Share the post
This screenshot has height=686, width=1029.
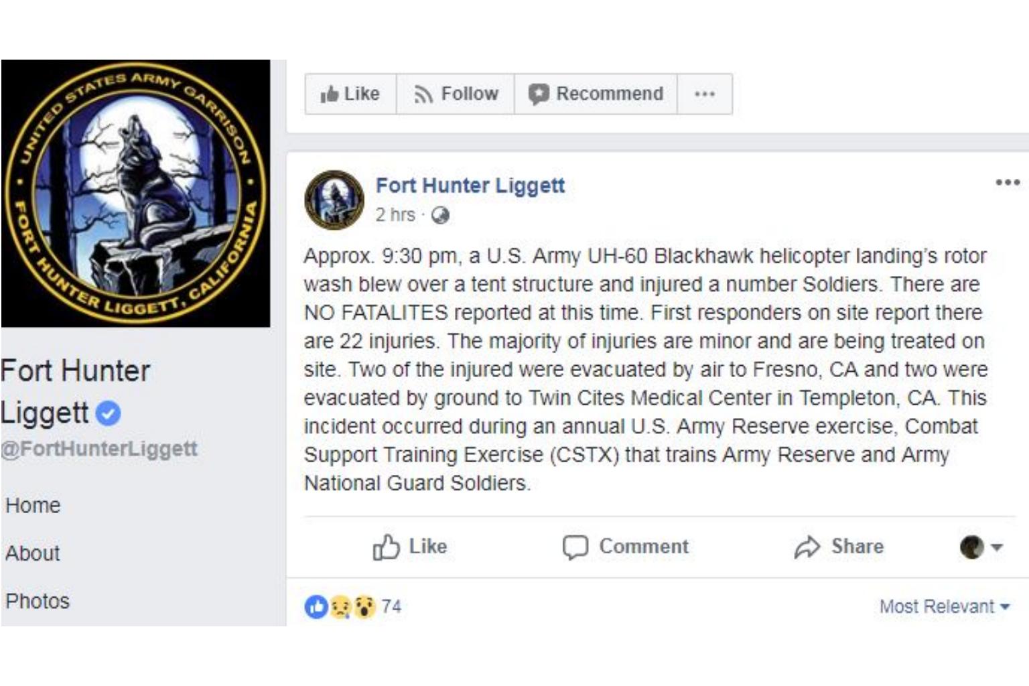839,547
